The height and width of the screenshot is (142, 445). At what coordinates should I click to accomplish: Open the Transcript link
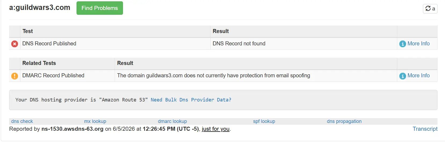(x=425, y=129)
